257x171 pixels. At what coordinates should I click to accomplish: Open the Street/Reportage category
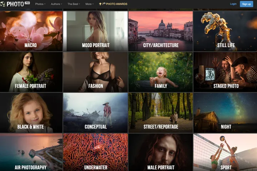(161, 113)
